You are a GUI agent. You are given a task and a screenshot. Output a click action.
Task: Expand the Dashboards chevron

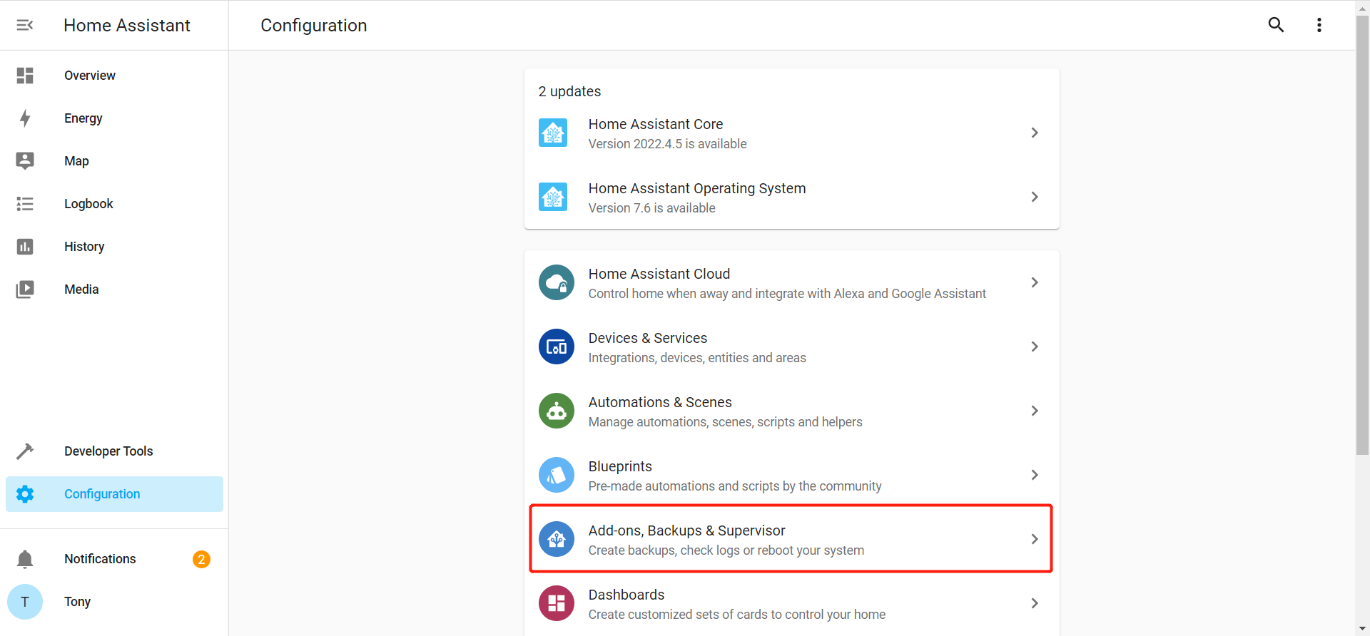[x=1035, y=603]
